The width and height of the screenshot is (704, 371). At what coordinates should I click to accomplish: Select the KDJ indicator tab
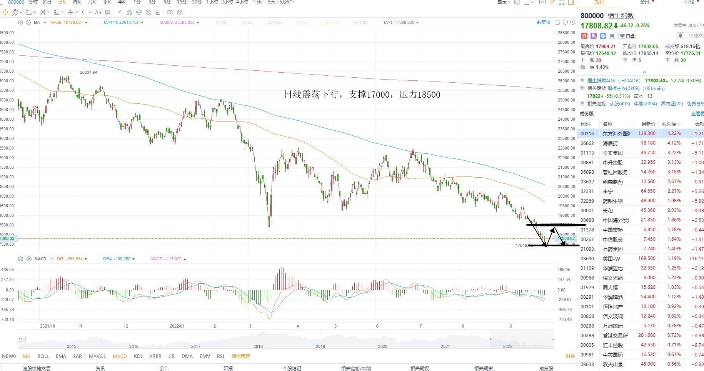pos(138,356)
